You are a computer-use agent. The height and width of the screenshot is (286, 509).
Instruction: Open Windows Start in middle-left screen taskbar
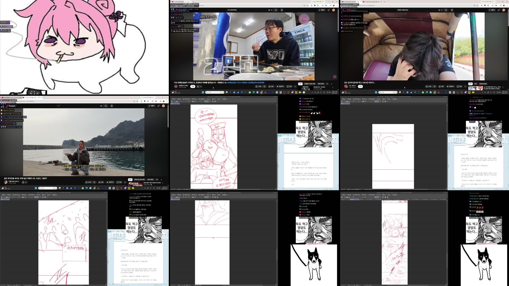coord(36,188)
